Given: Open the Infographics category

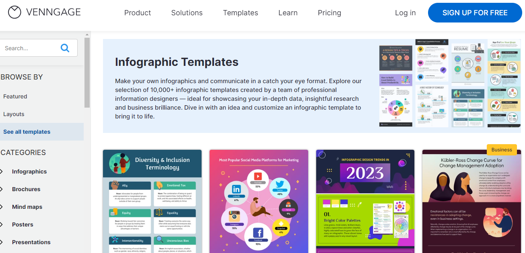Looking at the screenshot, I should 29,171.
